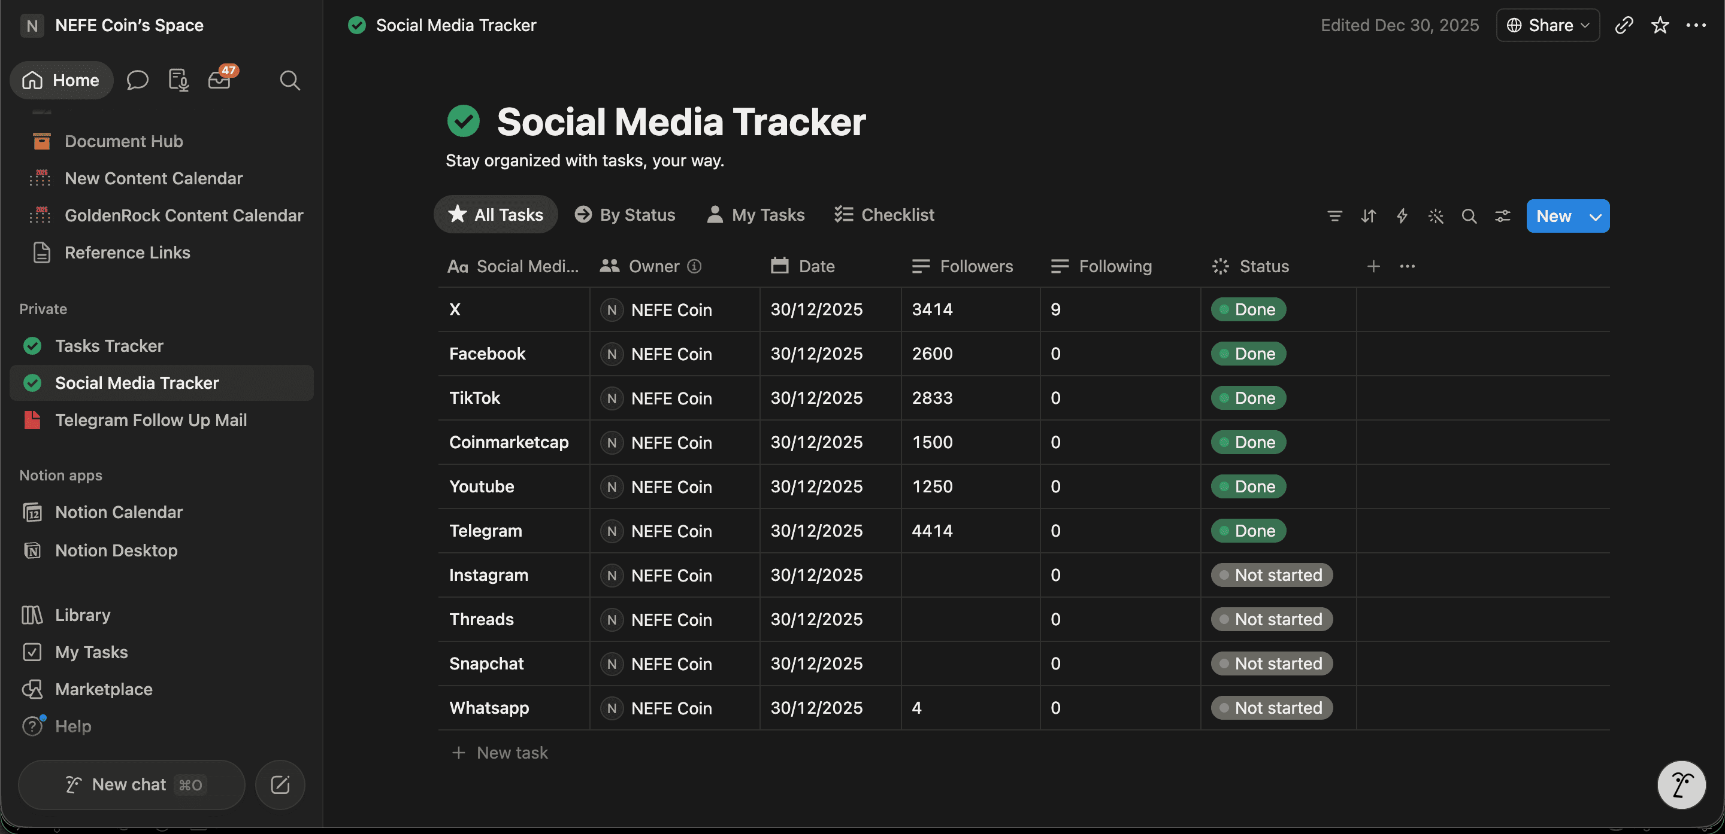The height and width of the screenshot is (834, 1725).
Task: Click the compose new page pencil icon
Action: pos(280,784)
